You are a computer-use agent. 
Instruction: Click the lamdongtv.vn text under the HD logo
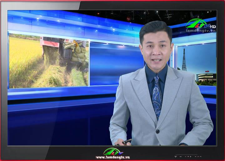(x=201, y=31)
